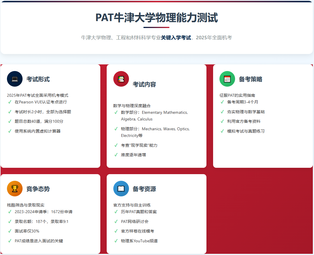Click the gradient divider line under the title

point(156,27)
